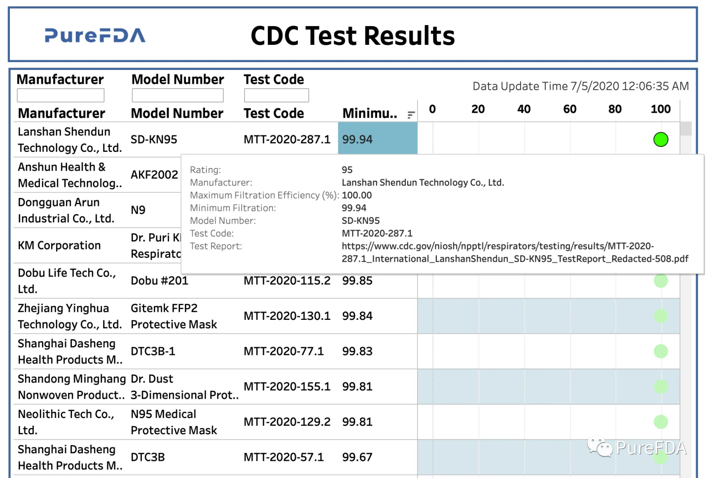Select test code MTT-2020-129.2
Screen dimensions: 710x478
click(x=287, y=422)
